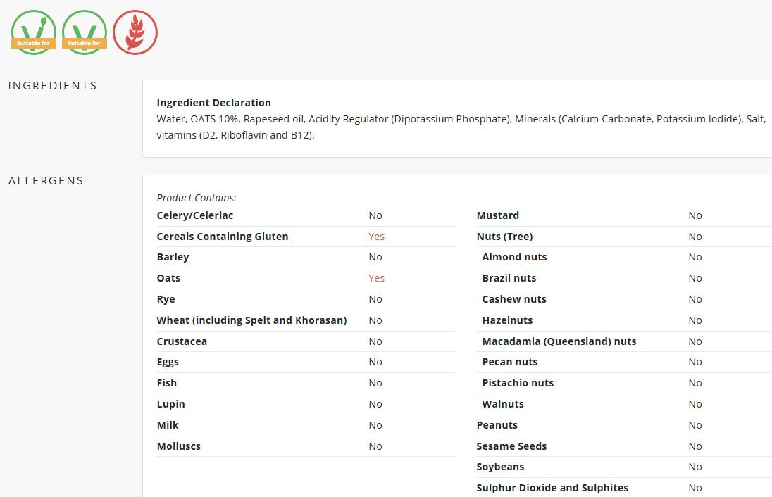The image size is (772, 497).
Task: Click the Nuts (Tree) category label
Action: click(504, 237)
